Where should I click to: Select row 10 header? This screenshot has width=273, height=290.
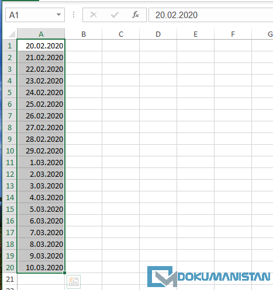[10, 151]
